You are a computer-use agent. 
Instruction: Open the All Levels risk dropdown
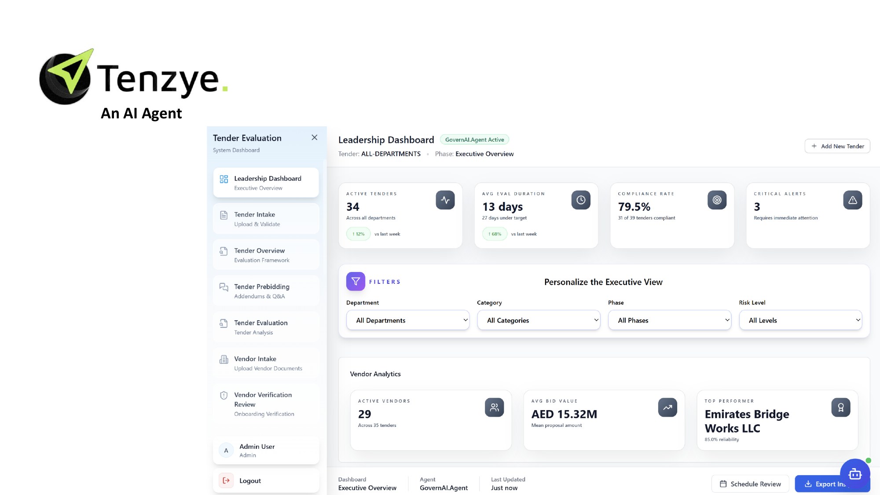(800, 320)
